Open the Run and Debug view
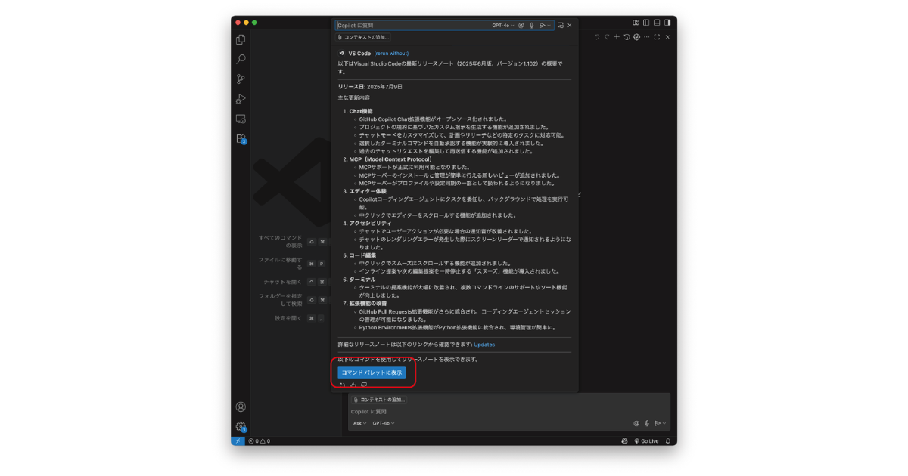This screenshot has width=908, height=476. click(x=241, y=99)
